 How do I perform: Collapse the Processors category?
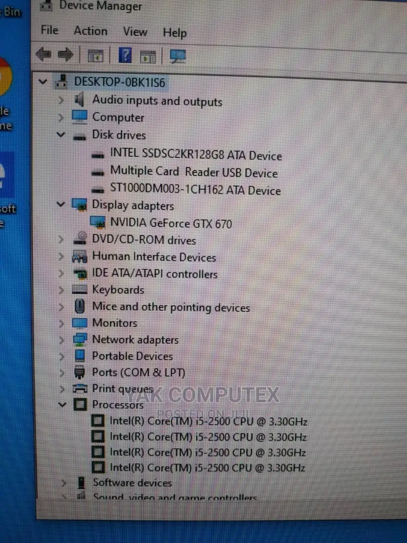(x=62, y=404)
